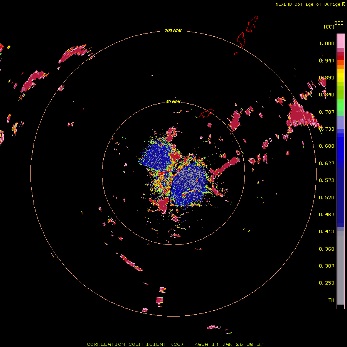
Task: Click the 0.307 color scale value
Action: pyautogui.click(x=327, y=266)
